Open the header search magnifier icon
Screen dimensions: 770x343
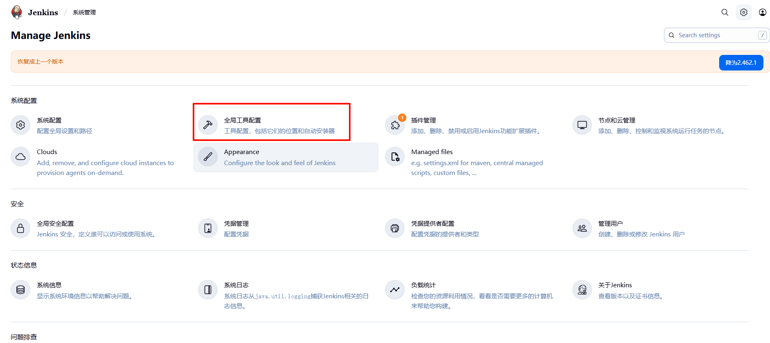tap(725, 12)
